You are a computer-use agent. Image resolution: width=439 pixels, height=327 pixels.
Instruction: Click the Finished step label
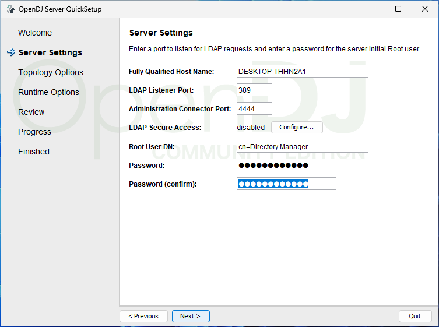[34, 152]
